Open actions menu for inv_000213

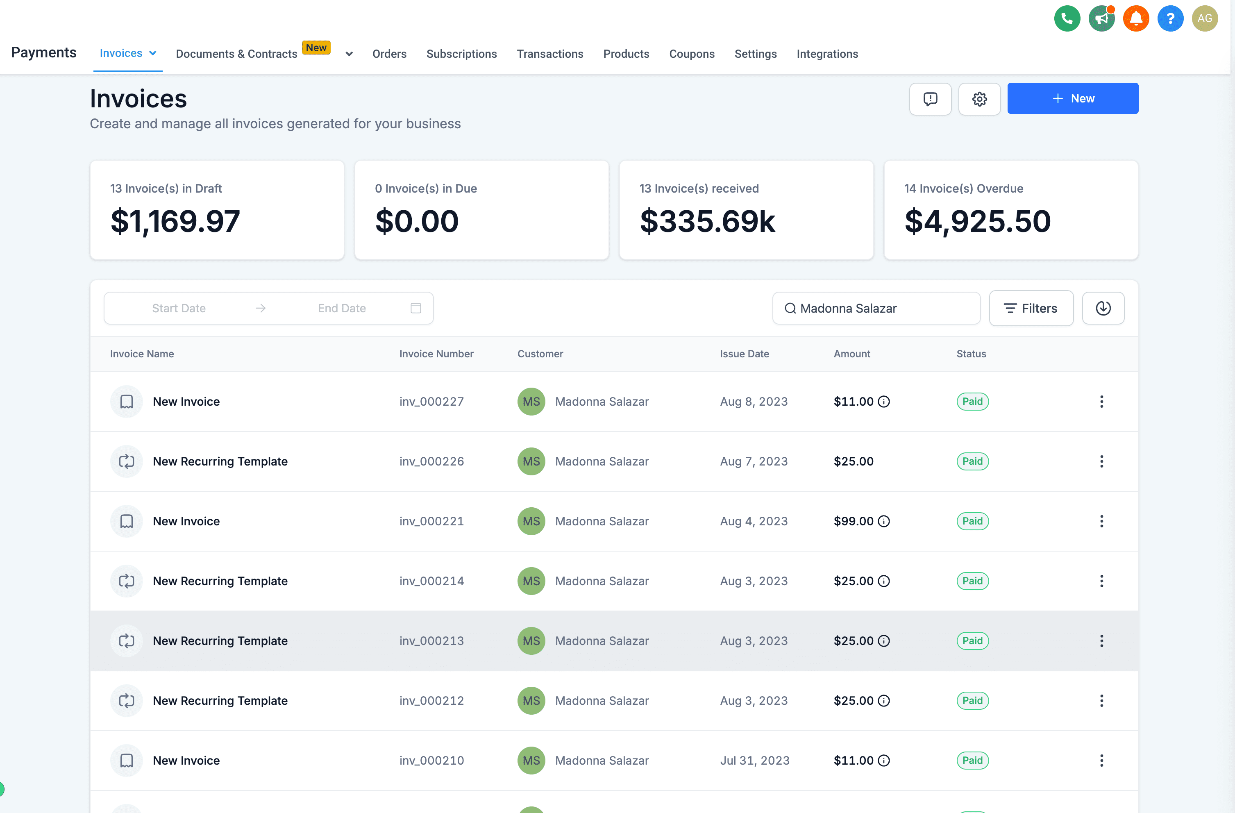click(1102, 641)
